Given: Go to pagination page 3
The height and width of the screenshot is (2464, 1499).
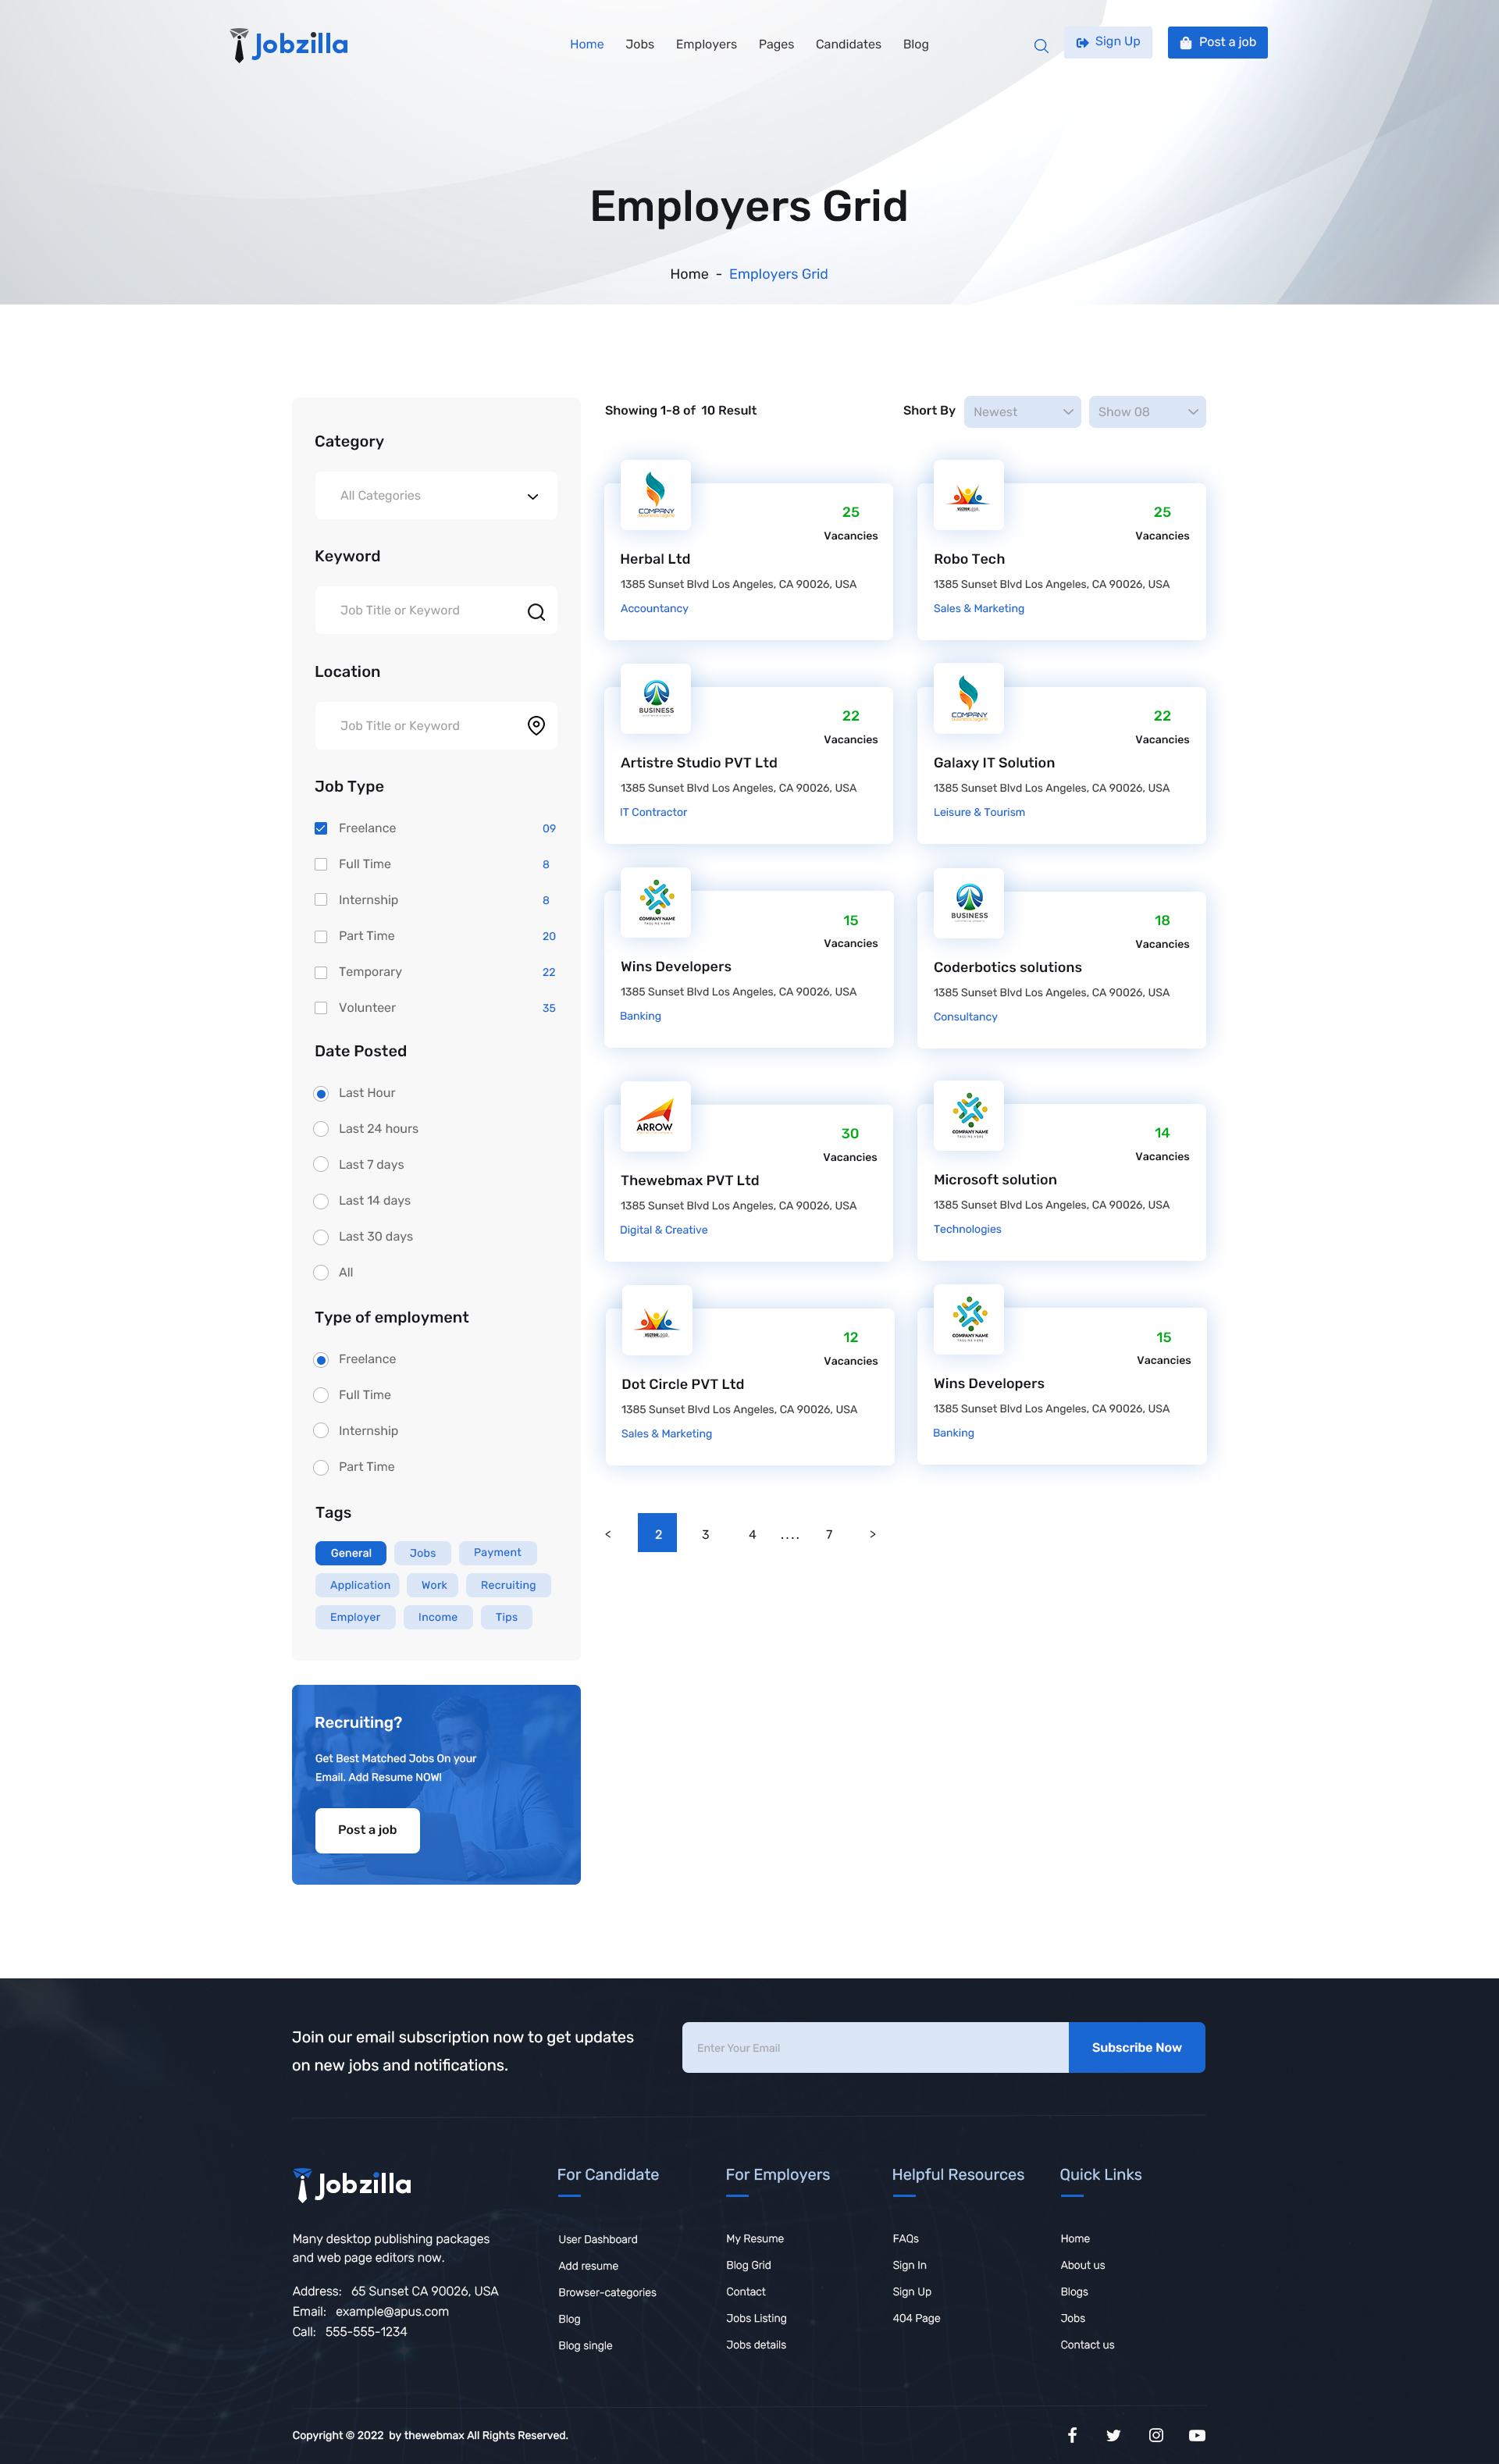Looking at the screenshot, I should pos(705,1534).
